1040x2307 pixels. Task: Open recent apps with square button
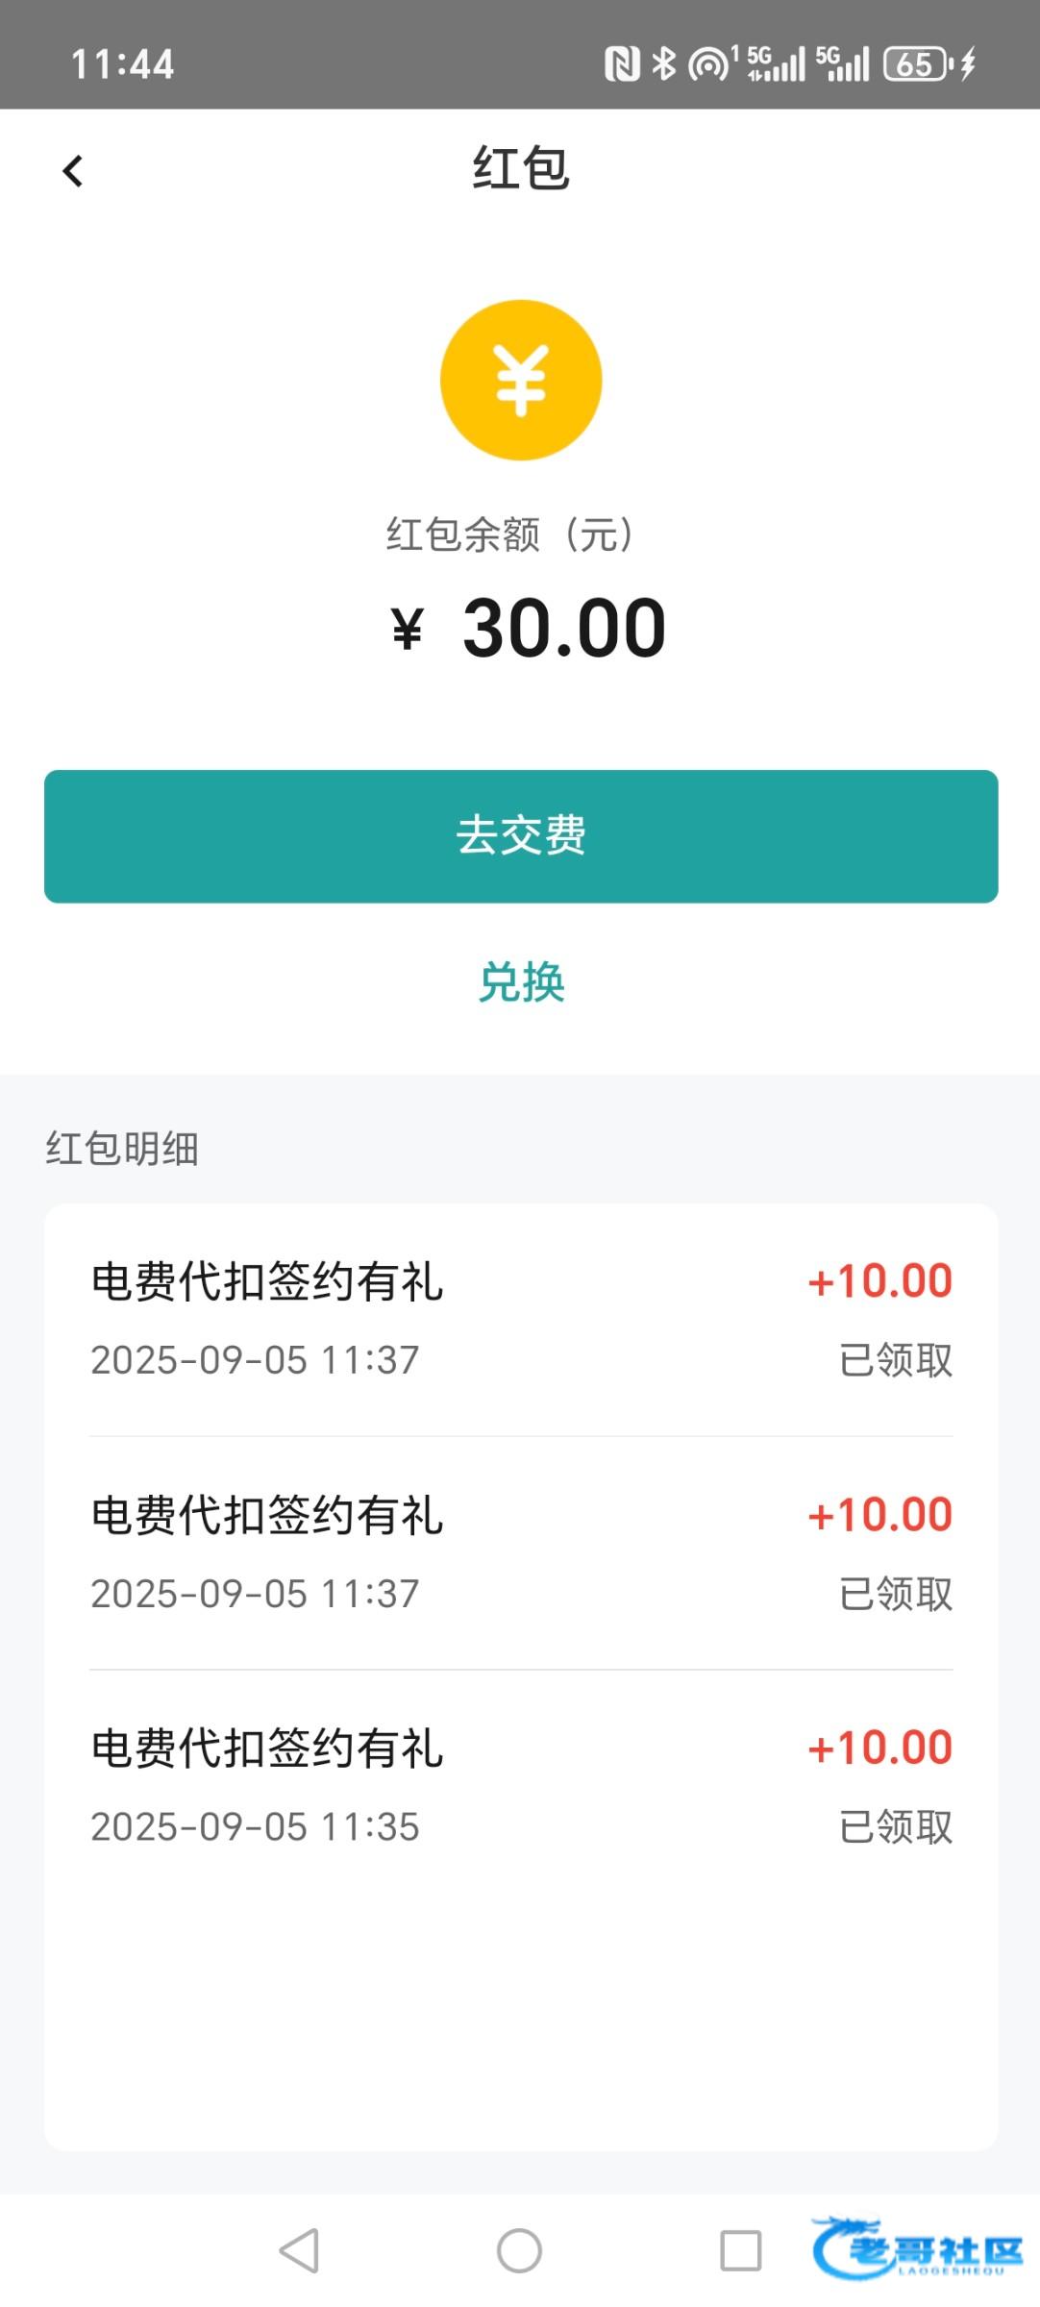(740, 2250)
